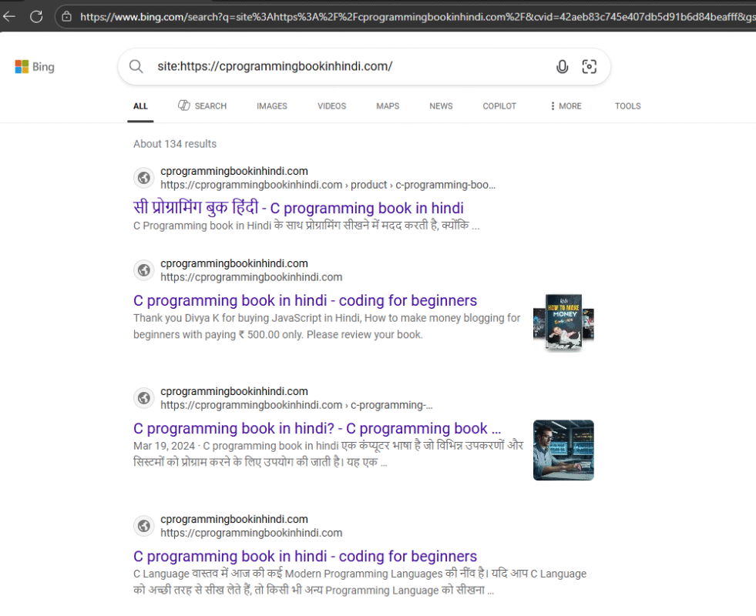
Task: Click the site security lock icon in address bar
Action: [x=66, y=15]
